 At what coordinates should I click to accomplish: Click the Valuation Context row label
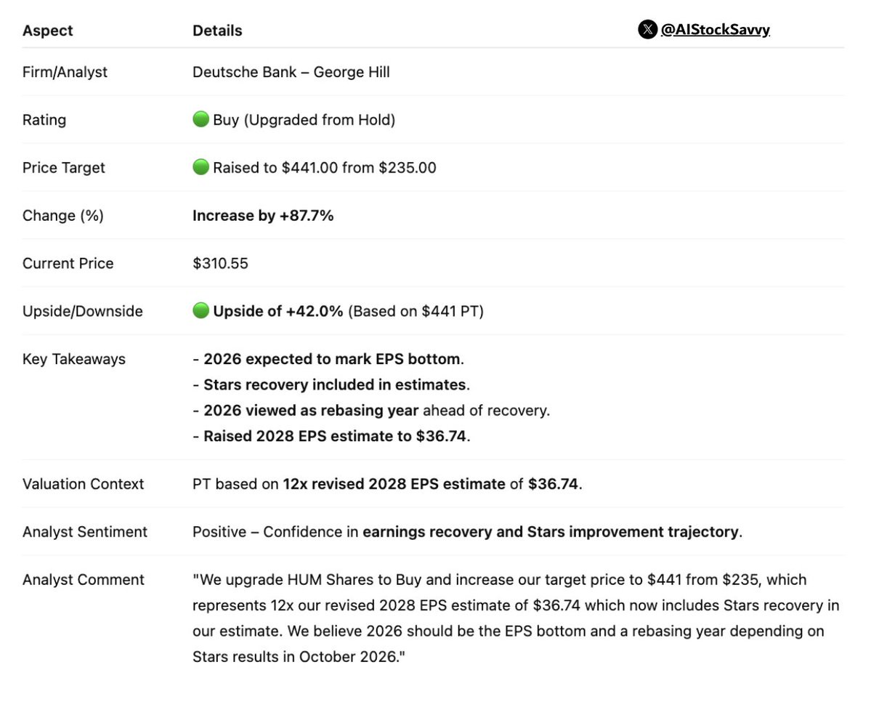[x=84, y=484]
